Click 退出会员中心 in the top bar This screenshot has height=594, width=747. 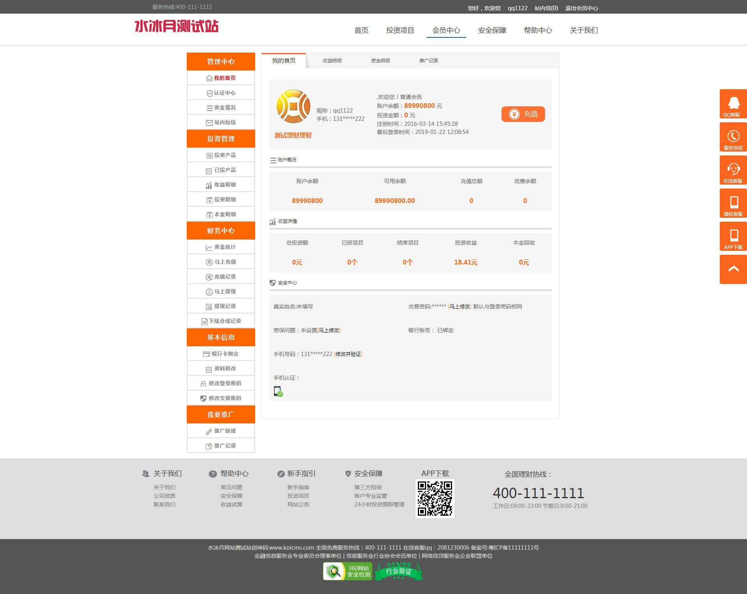(582, 8)
